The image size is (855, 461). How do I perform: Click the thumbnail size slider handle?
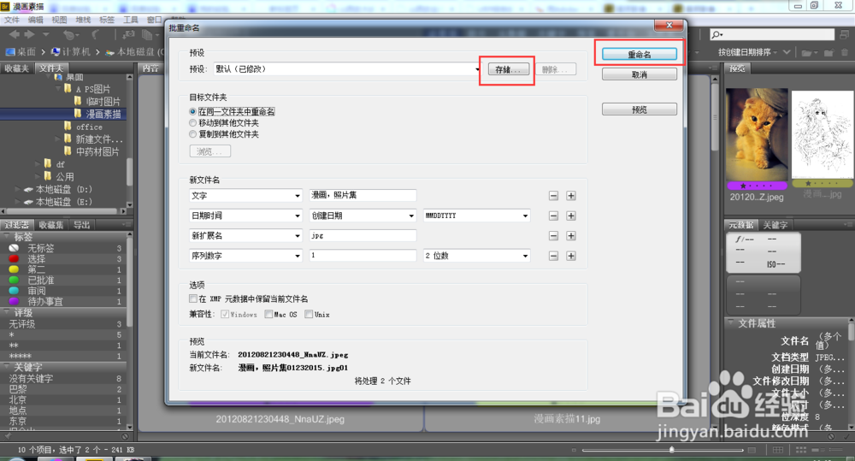tap(672, 450)
